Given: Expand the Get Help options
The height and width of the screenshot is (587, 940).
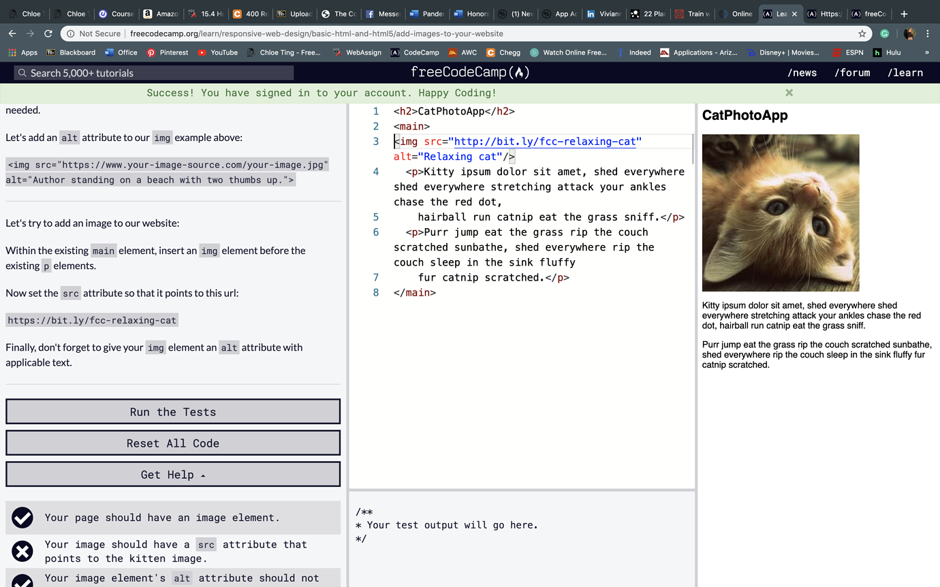Looking at the screenshot, I should point(172,474).
